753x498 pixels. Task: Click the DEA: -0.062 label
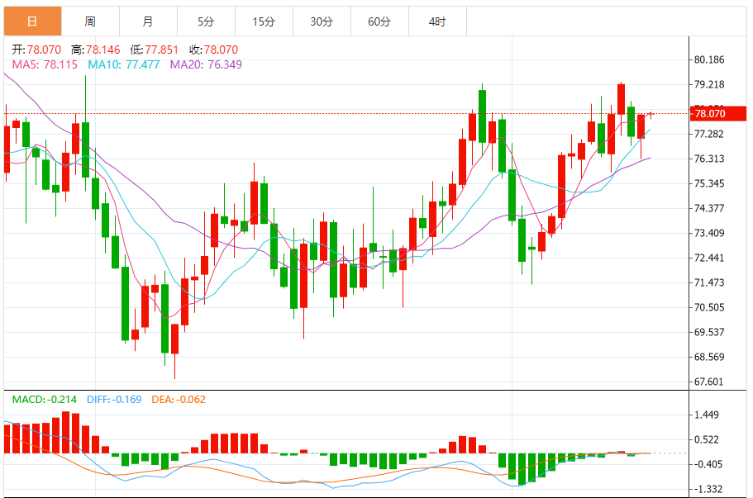179,400
